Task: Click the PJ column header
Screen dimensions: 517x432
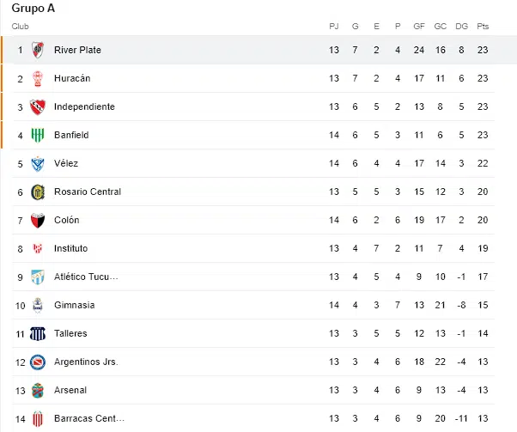Action: pyautogui.click(x=334, y=27)
